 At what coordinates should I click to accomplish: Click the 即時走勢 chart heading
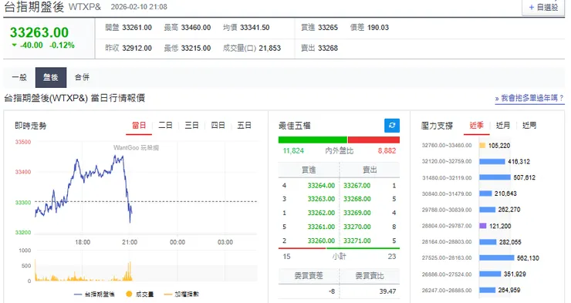[x=31, y=126]
